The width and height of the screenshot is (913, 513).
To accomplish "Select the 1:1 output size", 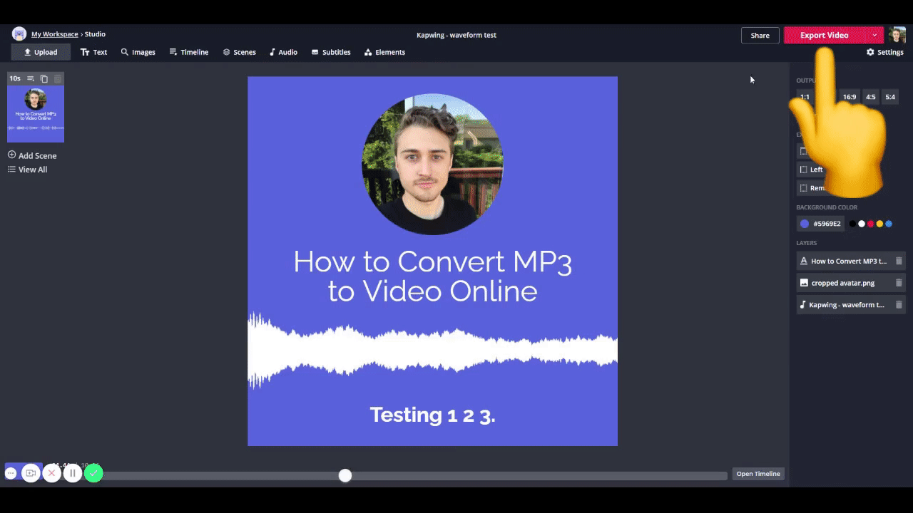I will [x=805, y=97].
